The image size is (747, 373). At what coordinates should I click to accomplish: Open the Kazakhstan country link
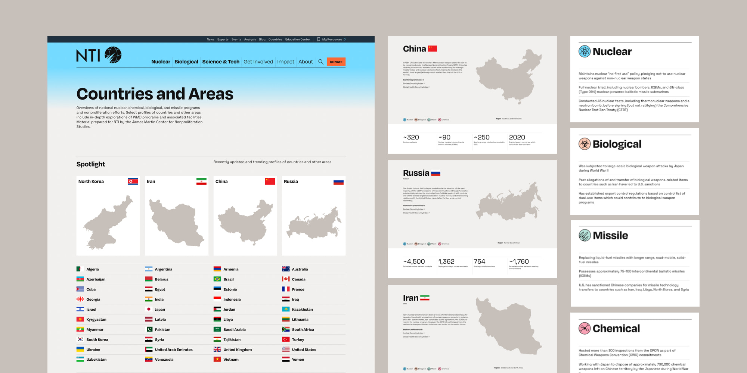[x=303, y=310]
